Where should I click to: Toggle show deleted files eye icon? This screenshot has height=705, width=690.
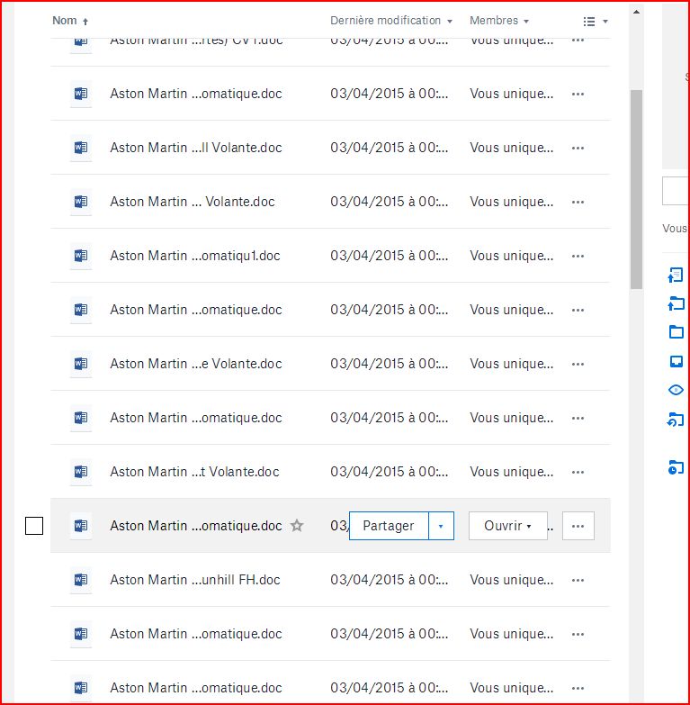[x=676, y=390]
